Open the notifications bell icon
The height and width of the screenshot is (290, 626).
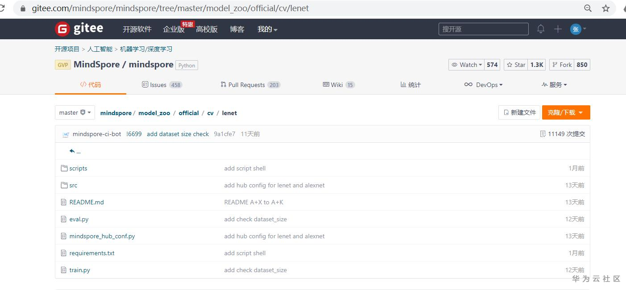pos(541,29)
